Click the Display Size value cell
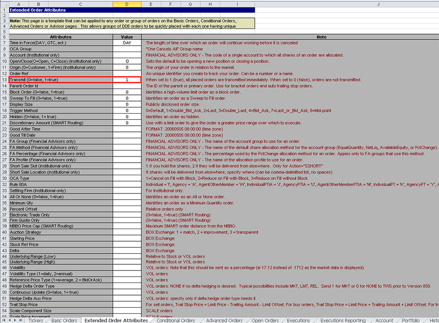Screen dimensions: 439x323 tap(127, 104)
